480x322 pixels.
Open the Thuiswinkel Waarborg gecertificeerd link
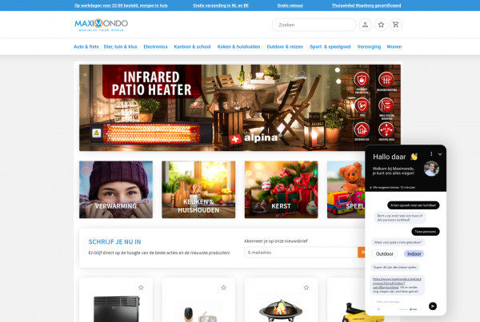point(366,6)
